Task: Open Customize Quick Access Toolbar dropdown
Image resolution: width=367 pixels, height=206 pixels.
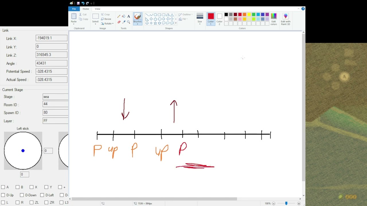Action: pyautogui.click(x=91, y=3)
